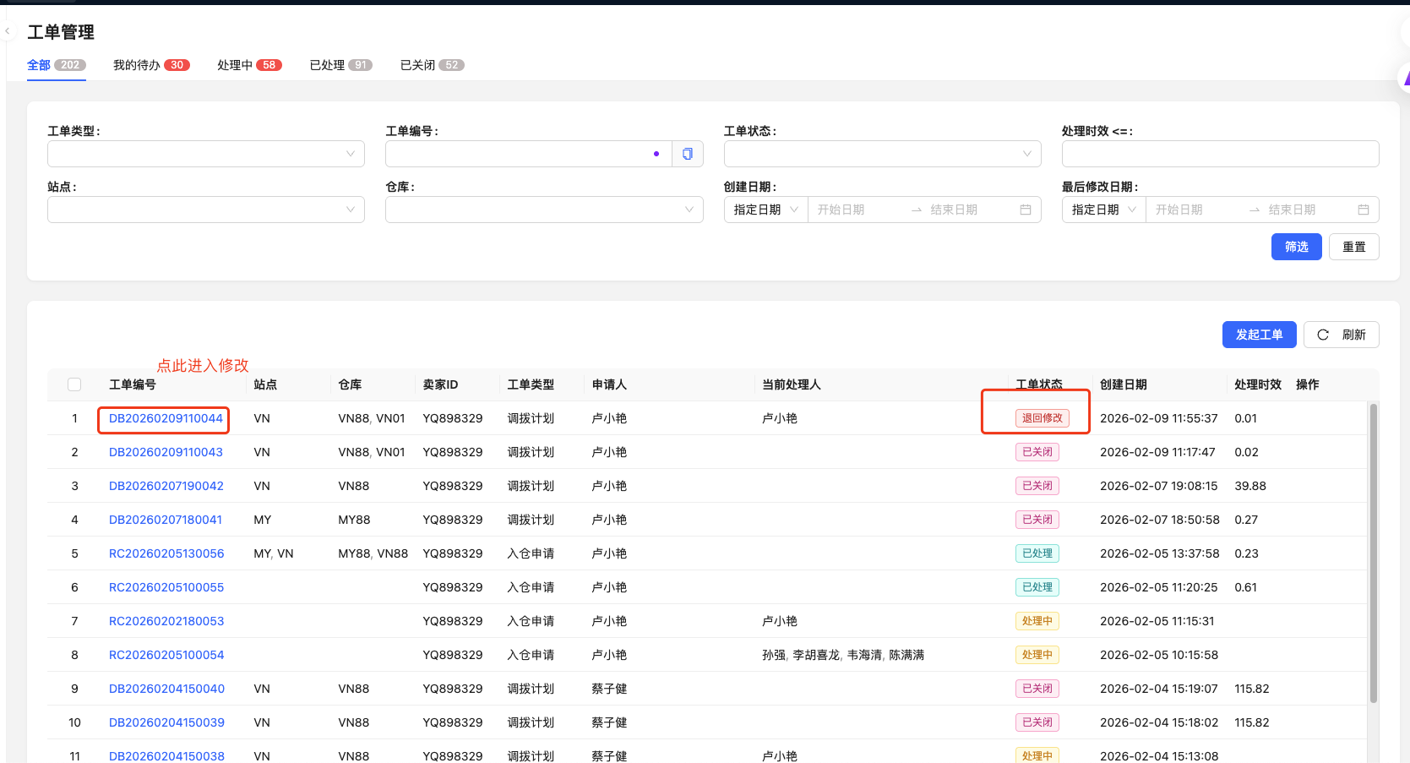Viewport: 1410px width, 763px height.
Task: Open the 站点 dropdown
Action: click(x=206, y=210)
